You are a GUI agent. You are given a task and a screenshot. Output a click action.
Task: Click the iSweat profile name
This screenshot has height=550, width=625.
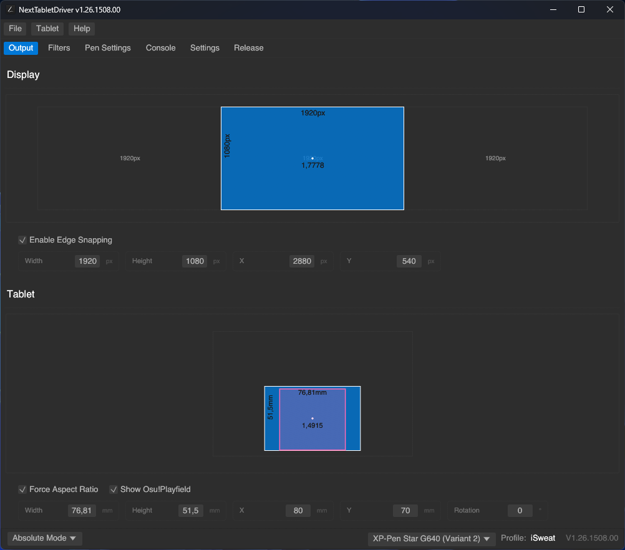click(543, 538)
